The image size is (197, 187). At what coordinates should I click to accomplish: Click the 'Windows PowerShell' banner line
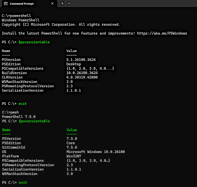click(21, 20)
